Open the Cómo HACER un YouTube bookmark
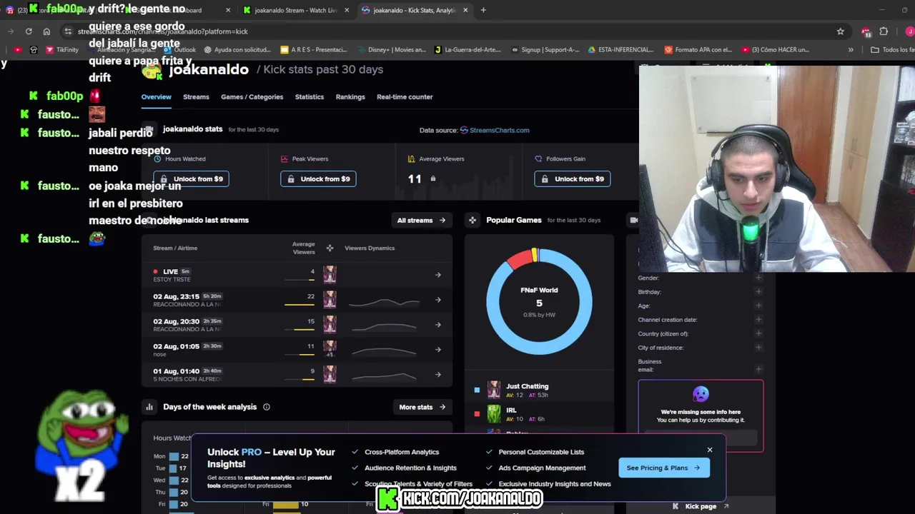Viewport: 915px width, 514px height. (x=776, y=50)
